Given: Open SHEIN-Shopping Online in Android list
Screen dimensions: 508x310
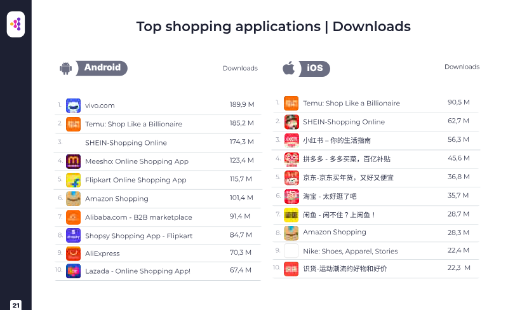Looking at the screenshot, I should (126, 143).
